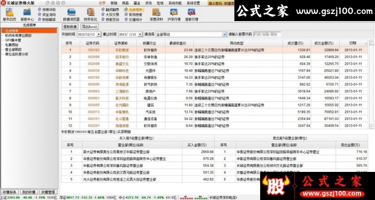Open 财报解读 report analysis item

pos(47,20)
